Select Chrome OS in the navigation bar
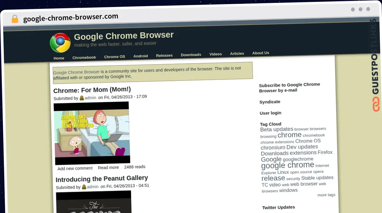The width and height of the screenshot is (382, 213). 114,57
